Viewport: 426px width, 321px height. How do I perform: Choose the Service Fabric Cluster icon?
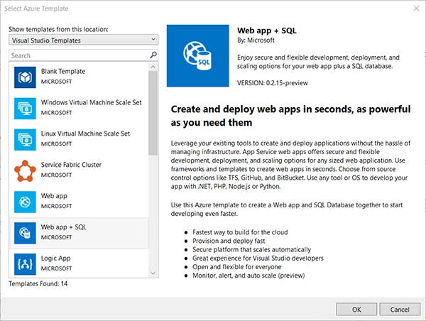pyautogui.click(x=25, y=170)
